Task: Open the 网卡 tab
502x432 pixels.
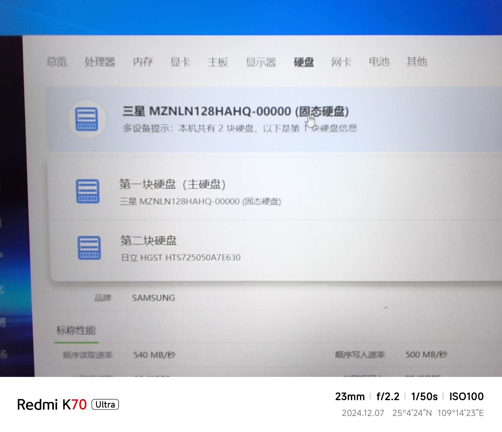Action: [x=341, y=62]
